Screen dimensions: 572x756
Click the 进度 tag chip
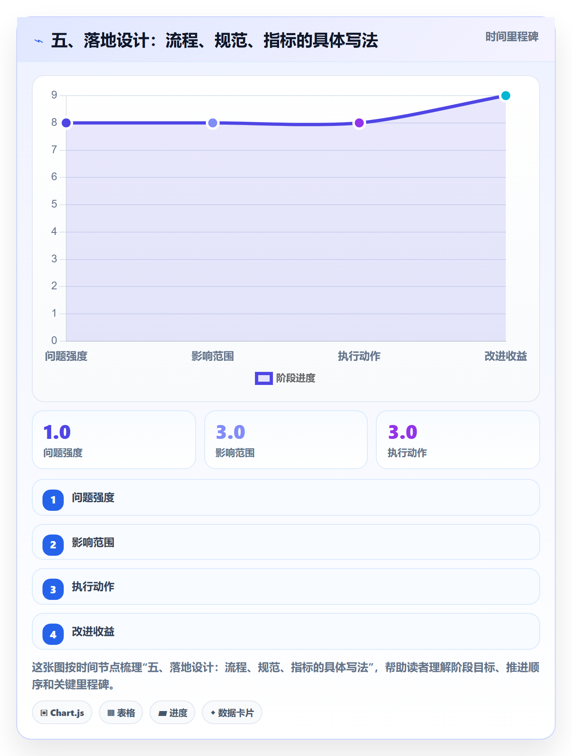[172, 713]
